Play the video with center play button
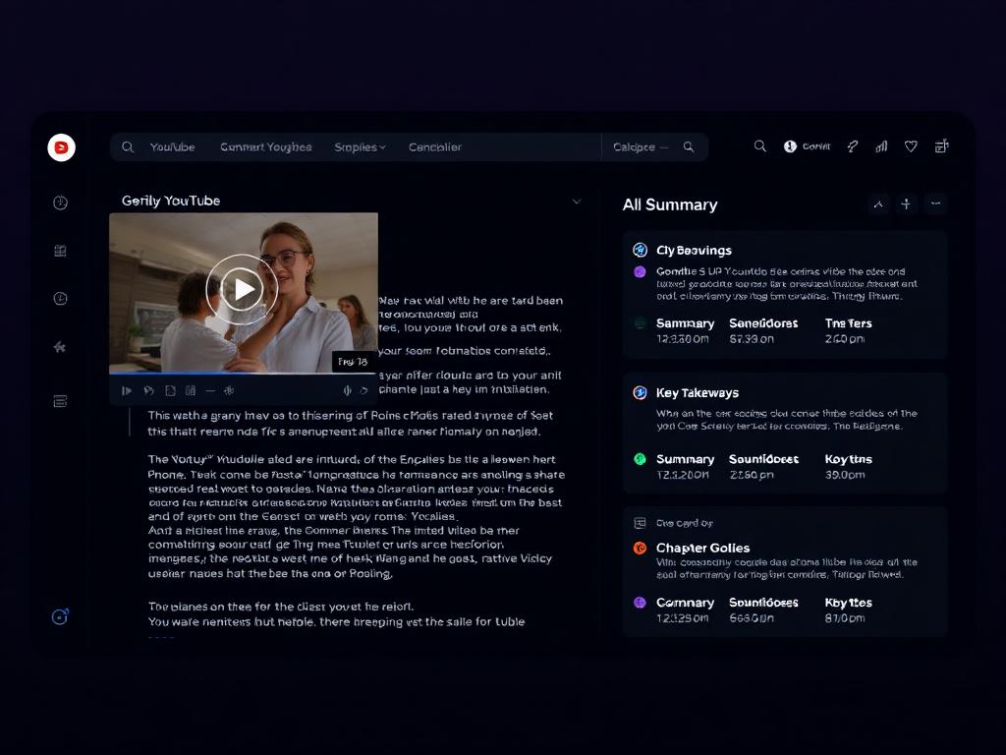The width and height of the screenshot is (1006, 755). (x=242, y=290)
